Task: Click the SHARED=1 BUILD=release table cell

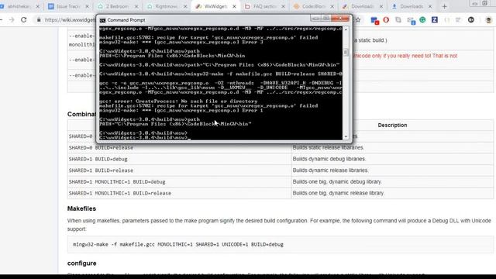Action: coord(179,170)
